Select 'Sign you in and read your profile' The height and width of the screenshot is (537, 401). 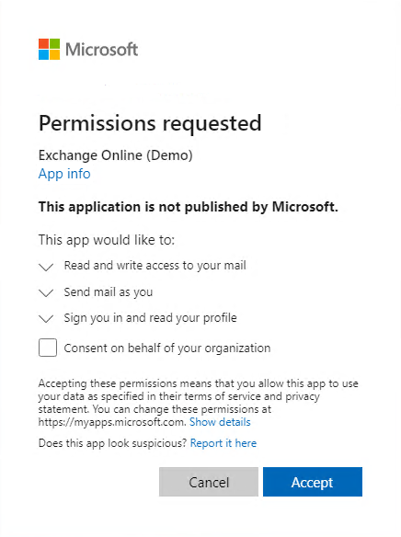(x=150, y=318)
